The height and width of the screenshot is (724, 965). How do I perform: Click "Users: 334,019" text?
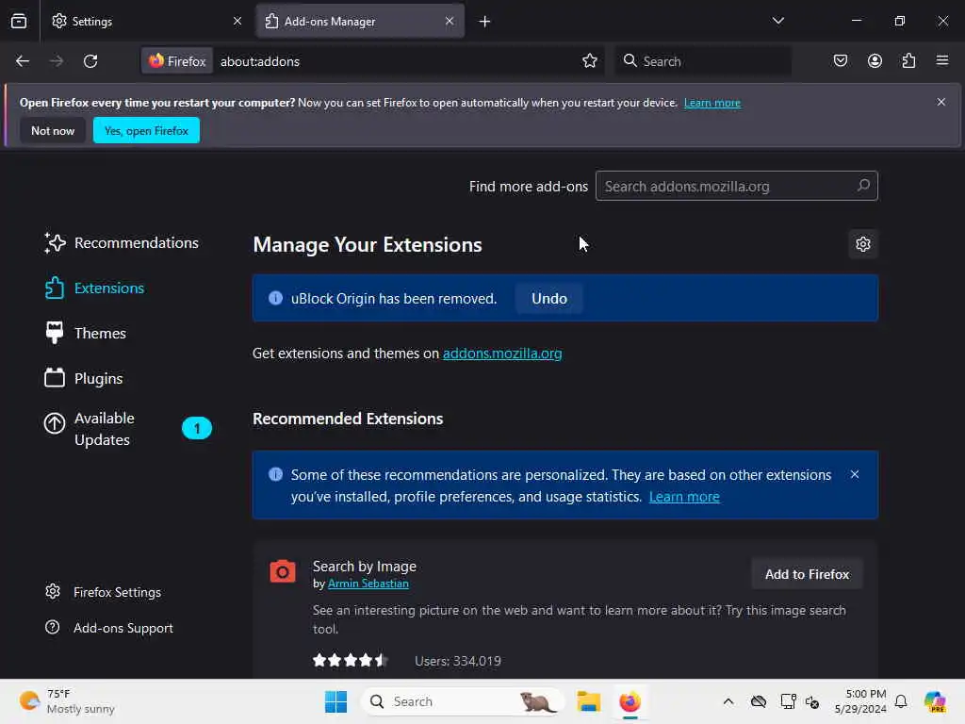coord(458,661)
